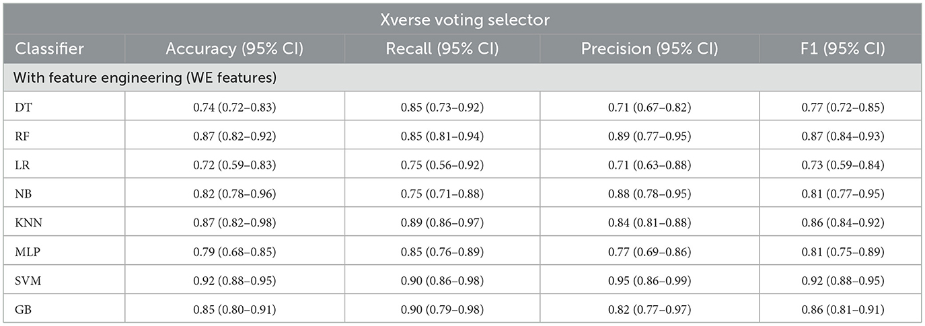Screen dimensions: 925x326
Task: Click the LR classifier row label
Action: [x=22, y=164]
